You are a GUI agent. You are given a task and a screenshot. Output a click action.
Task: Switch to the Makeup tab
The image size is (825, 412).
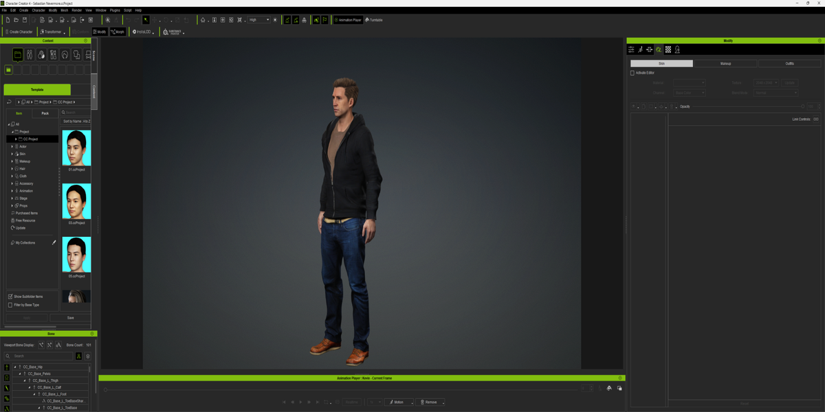(x=725, y=63)
